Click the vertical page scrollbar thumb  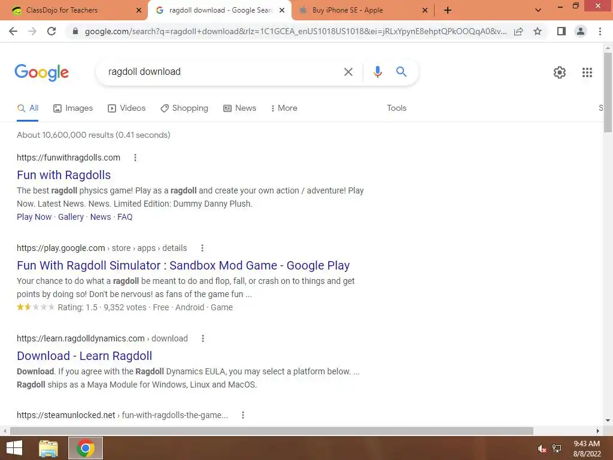[x=608, y=92]
